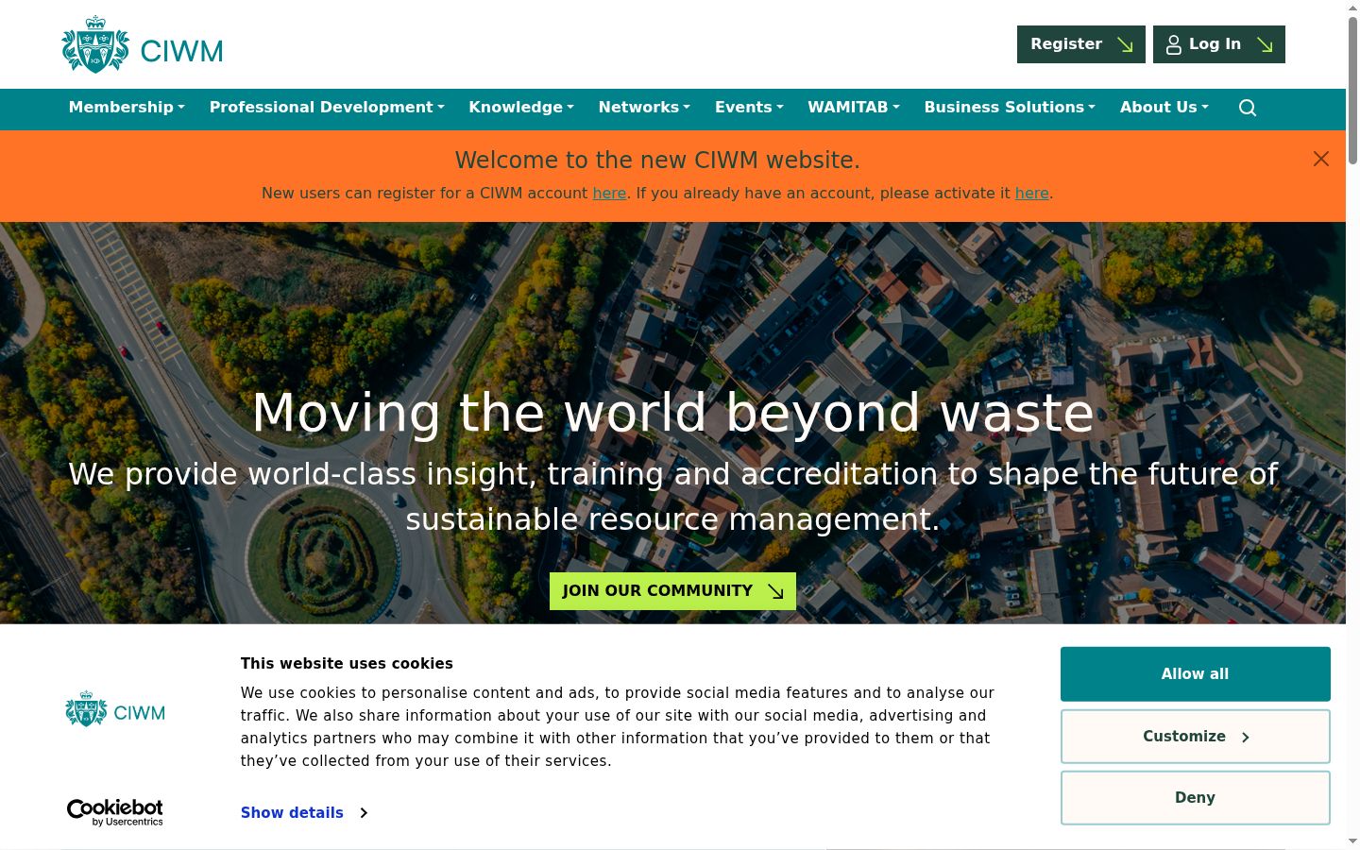
Task: Follow the 'here' link to activate account
Action: pyautogui.click(x=1032, y=193)
